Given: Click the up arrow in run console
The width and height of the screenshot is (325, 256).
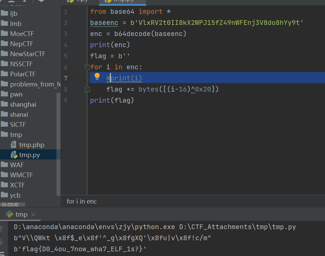Looking at the screenshot, I should pyautogui.click(x=2, y=229).
